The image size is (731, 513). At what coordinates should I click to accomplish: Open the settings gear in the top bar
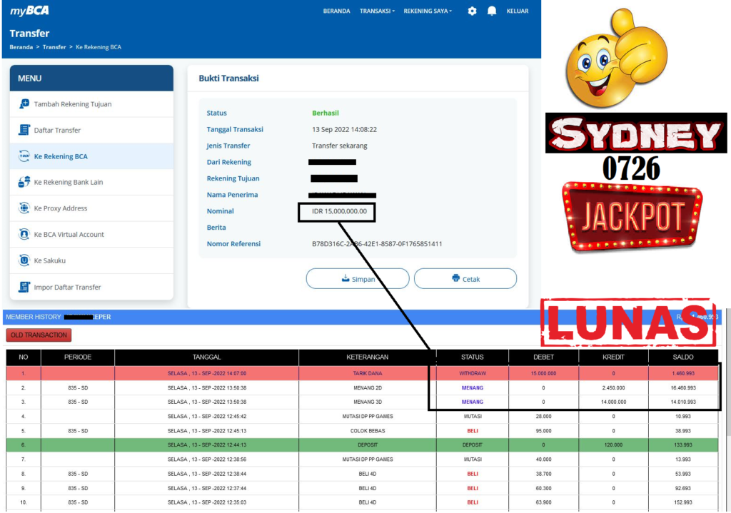(472, 11)
